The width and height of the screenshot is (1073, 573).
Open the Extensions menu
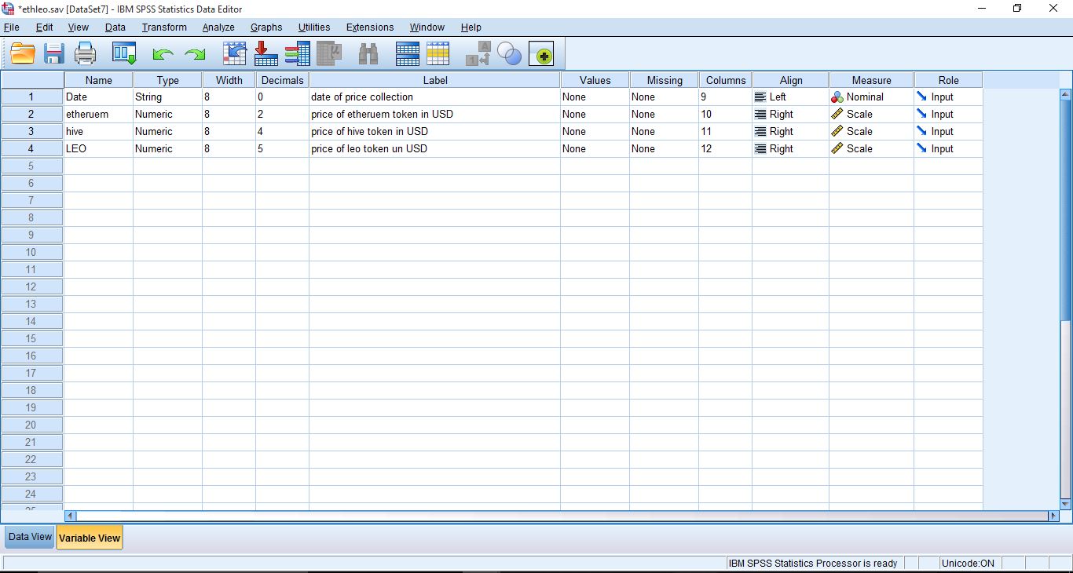tap(370, 27)
